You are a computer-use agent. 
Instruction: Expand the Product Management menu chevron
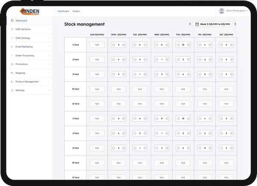(49, 82)
